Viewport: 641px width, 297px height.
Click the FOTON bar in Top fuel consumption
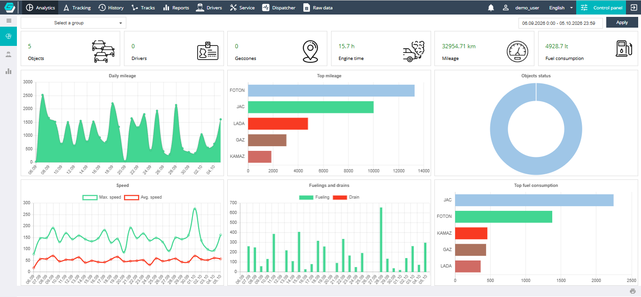(503, 216)
